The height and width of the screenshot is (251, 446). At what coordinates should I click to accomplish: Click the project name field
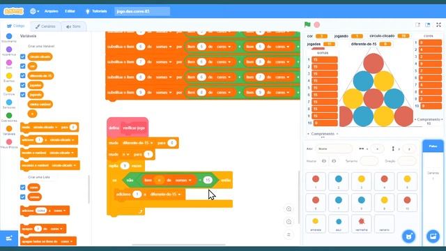142,11
